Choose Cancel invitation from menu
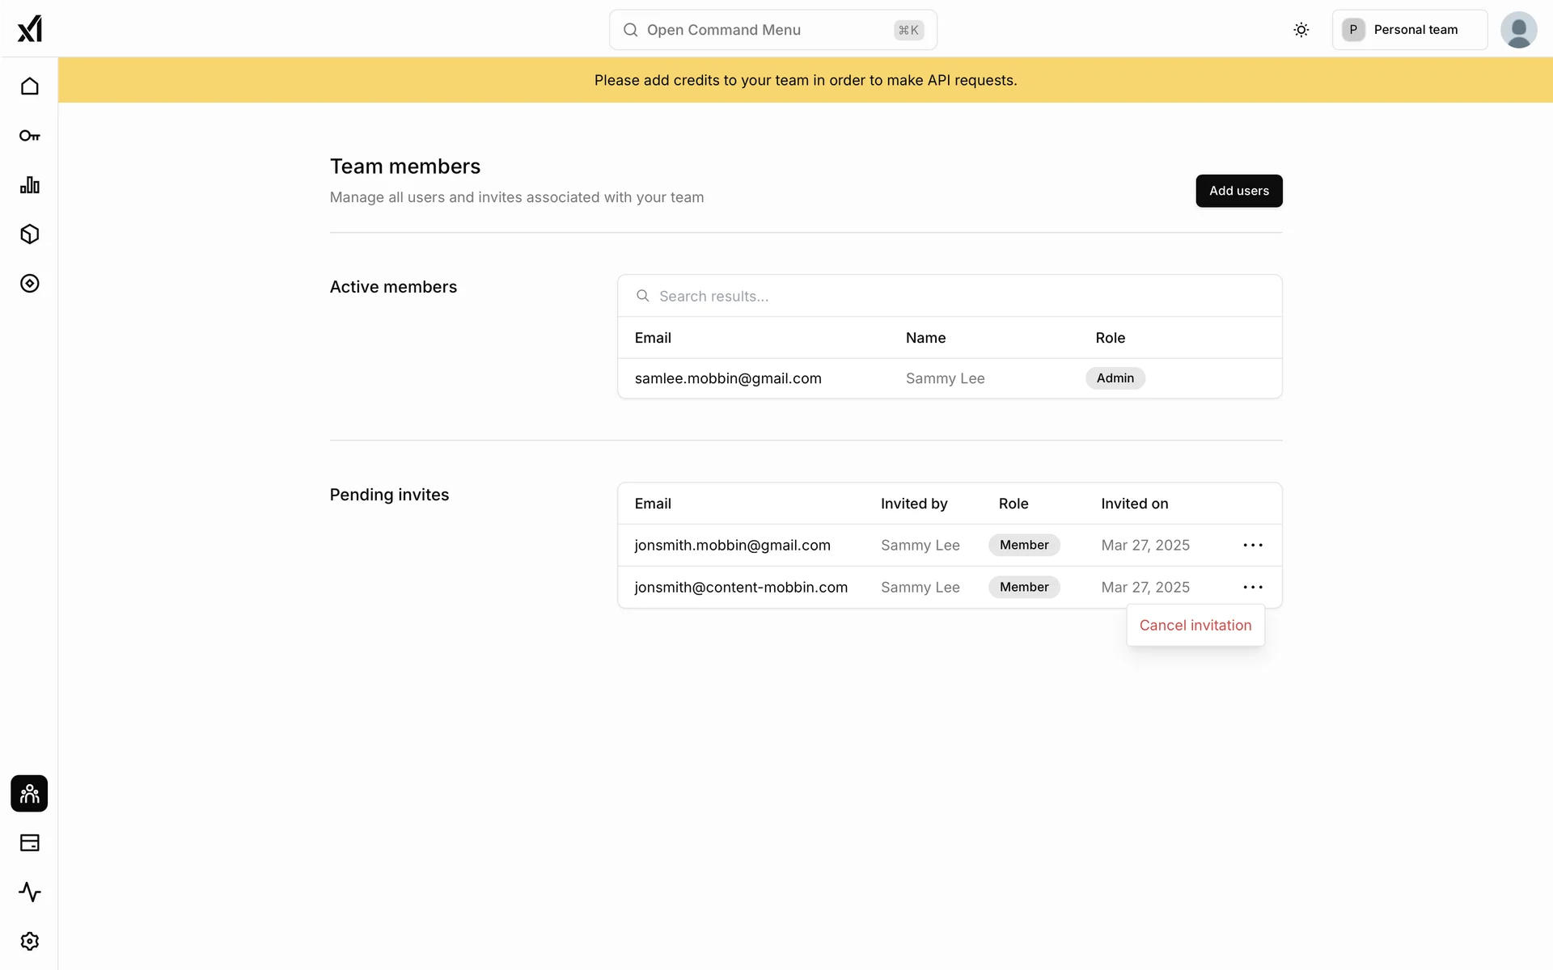Image resolution: width=1553 pixels, height=970 pixels. tap(1195, 626)
